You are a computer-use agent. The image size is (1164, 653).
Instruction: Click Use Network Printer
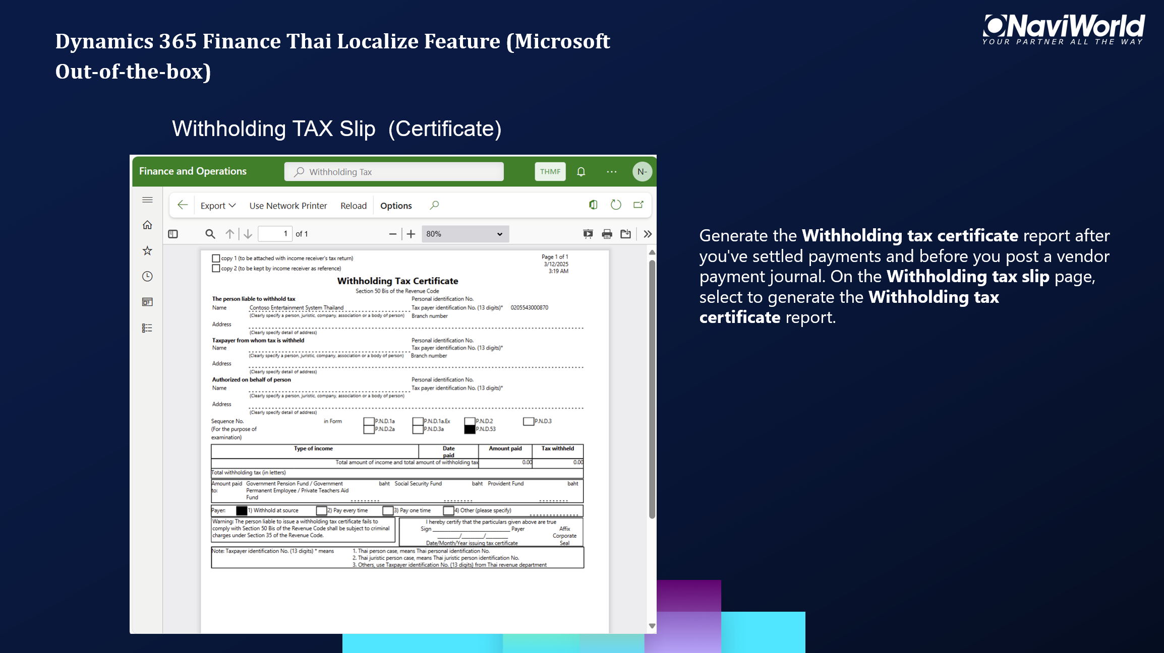(288, 206)
